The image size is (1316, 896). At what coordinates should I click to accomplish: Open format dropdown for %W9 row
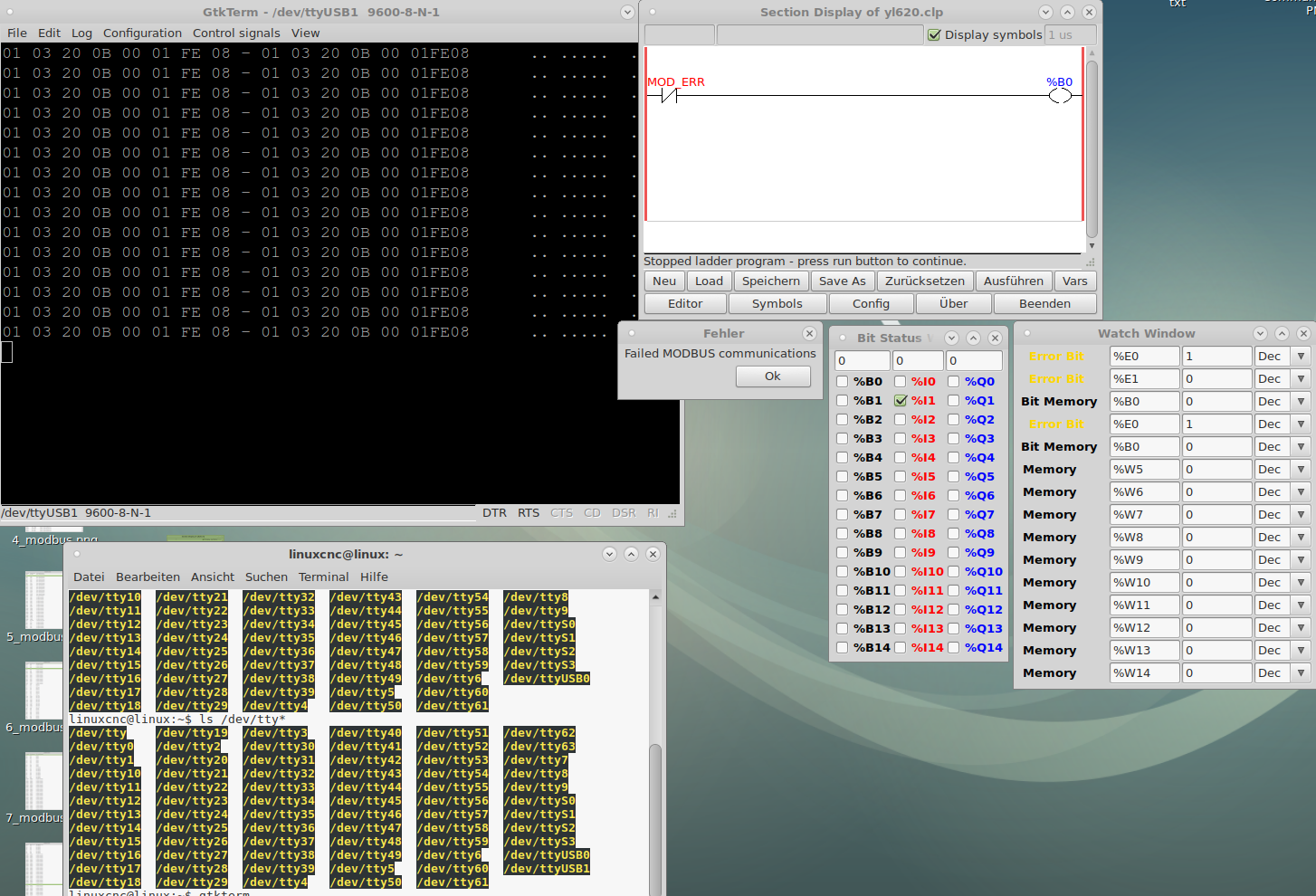(1301, 559)
